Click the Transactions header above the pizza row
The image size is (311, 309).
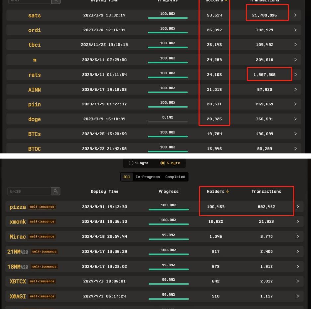tap(267, 191)
